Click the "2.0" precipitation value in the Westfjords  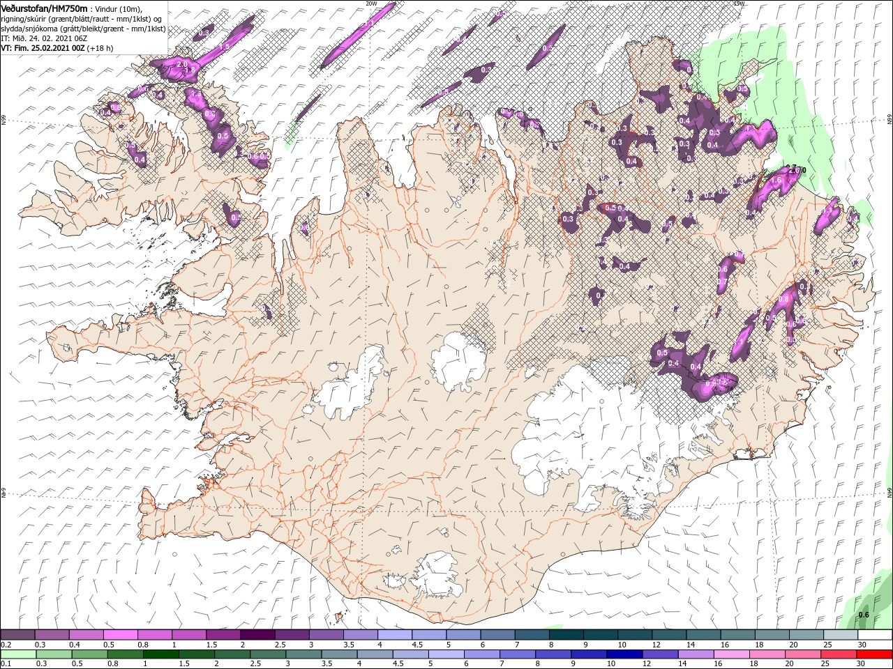tap(182, 64)
